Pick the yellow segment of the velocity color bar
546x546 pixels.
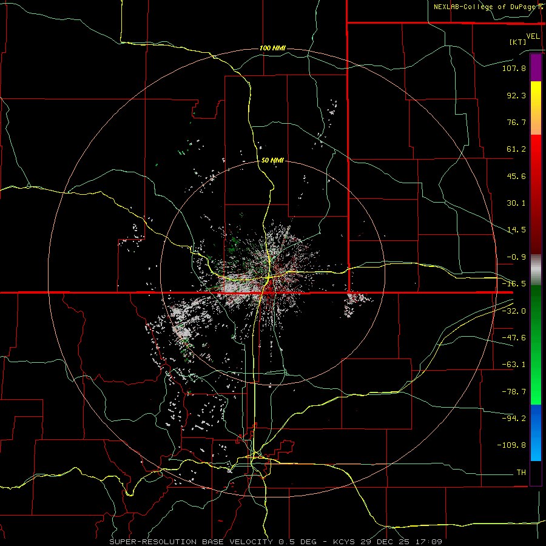coord(536,108)
